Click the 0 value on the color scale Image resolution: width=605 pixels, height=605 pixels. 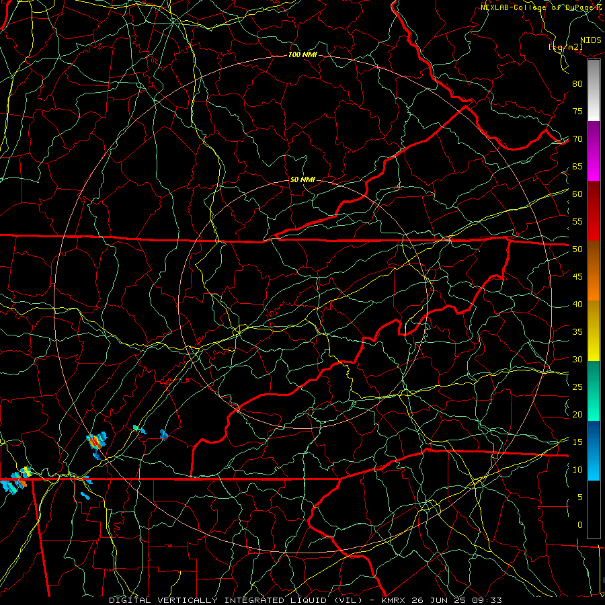(x=580, y=525)
